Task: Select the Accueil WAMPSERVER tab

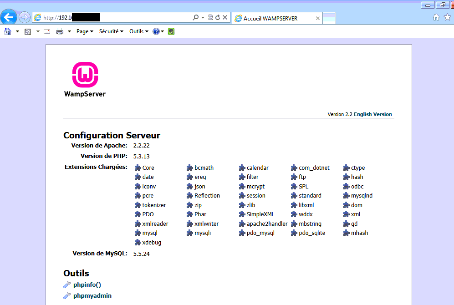Action: (277, 18)
